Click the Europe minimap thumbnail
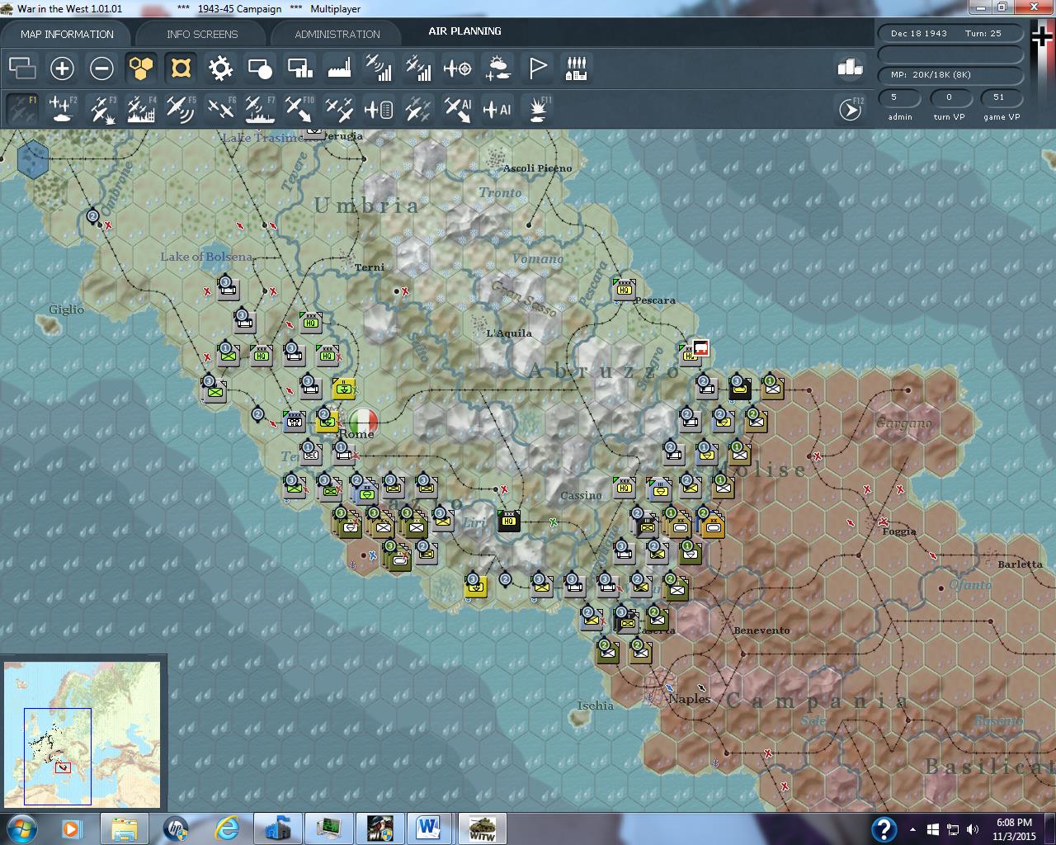 pyautogui.click(x=82, y=734)
